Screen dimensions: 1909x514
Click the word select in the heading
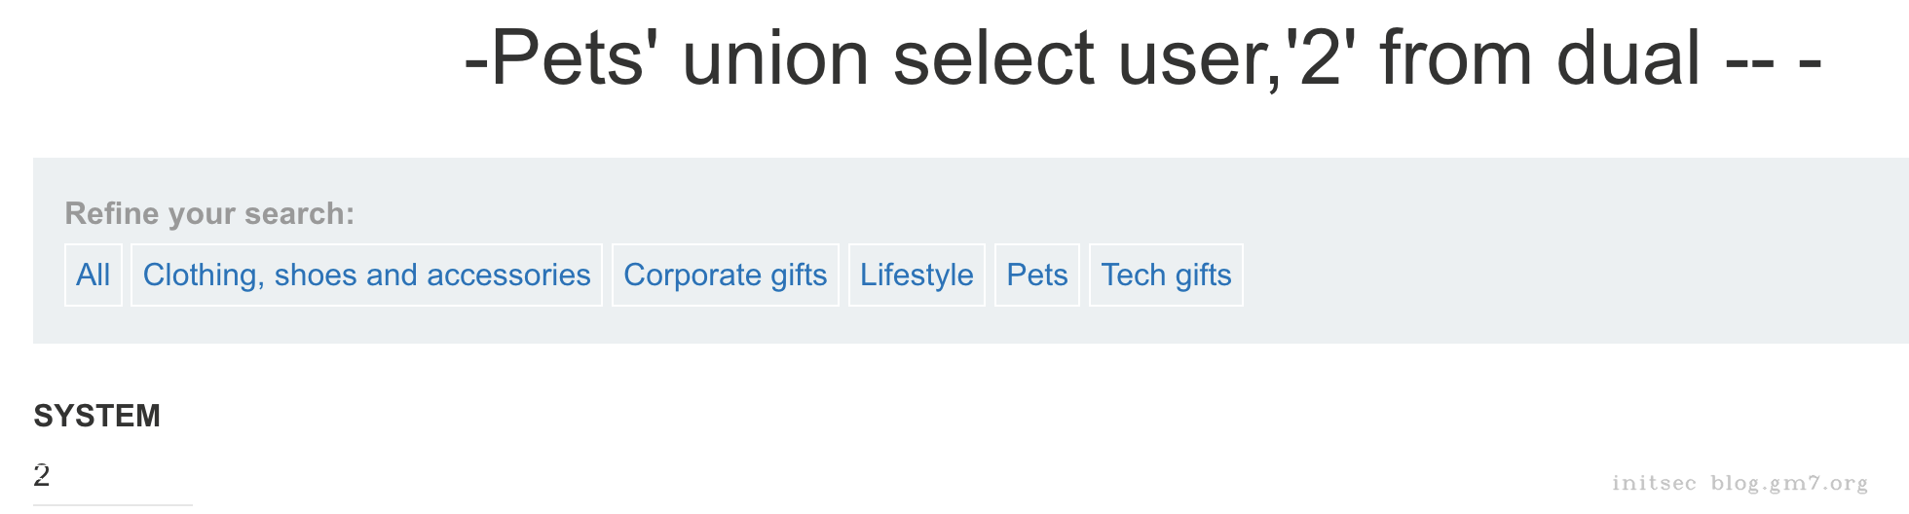tap(993, 58)
